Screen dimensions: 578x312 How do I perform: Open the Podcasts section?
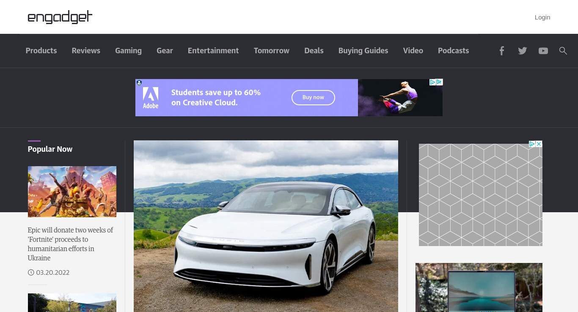coord(453,51)
